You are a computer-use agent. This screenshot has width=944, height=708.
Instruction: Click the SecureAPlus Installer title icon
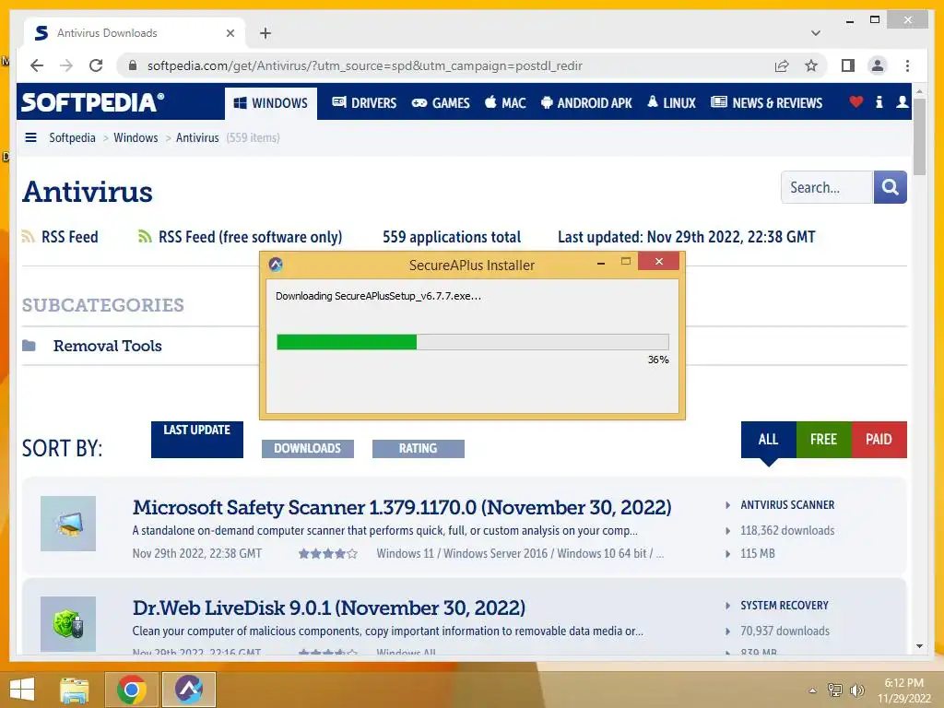click(x=276, y=265)
